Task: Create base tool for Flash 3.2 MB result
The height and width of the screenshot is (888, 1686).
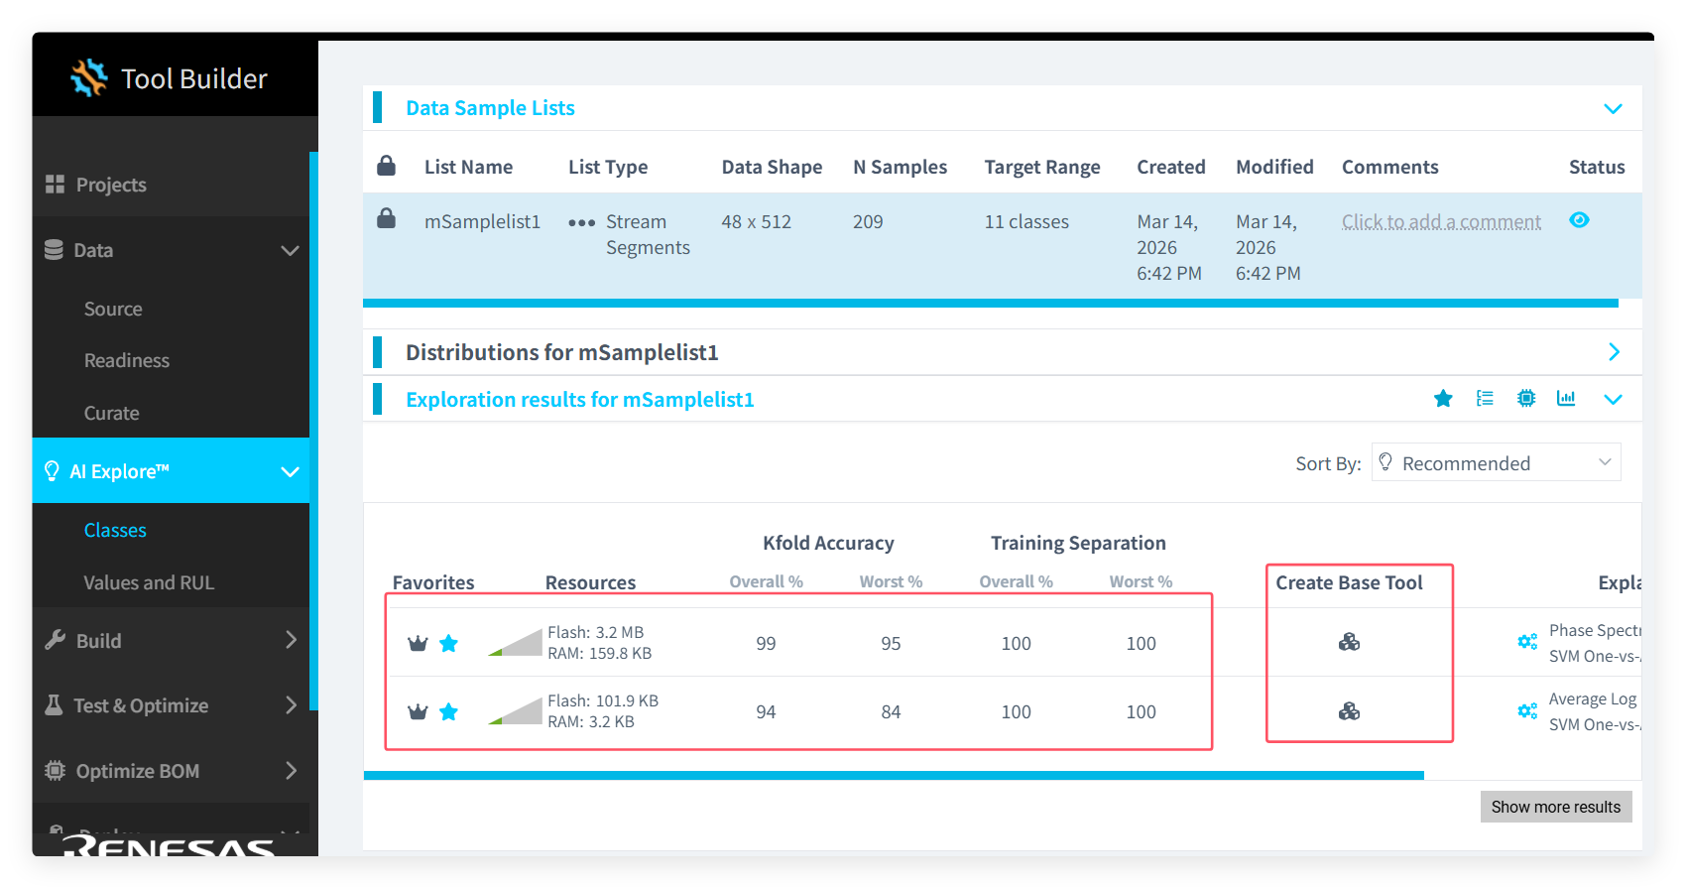Action: (x=1349, y=642)
